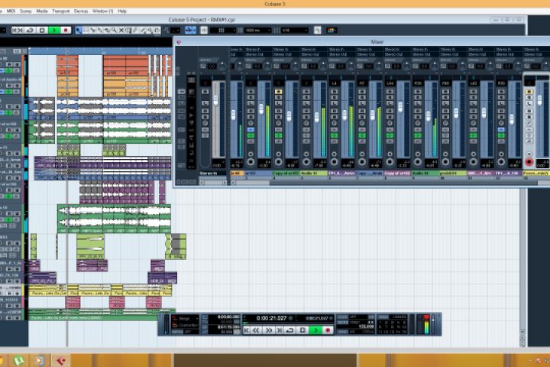550x367 pixels.
Task: Click the Stop button in the top toolbar
Action: [42, 31]
